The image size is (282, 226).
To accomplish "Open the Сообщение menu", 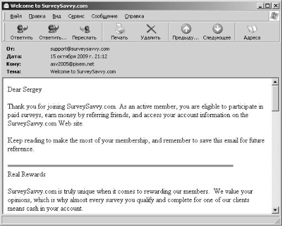I will (105, 16).
